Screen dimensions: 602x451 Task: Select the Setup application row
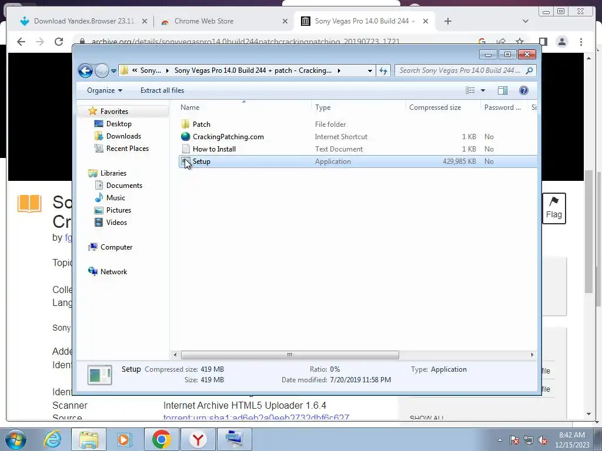click(x=358, y=161)
